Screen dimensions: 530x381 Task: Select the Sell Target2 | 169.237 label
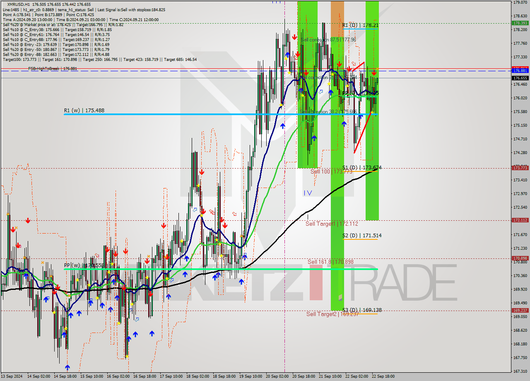click(332, 314)
